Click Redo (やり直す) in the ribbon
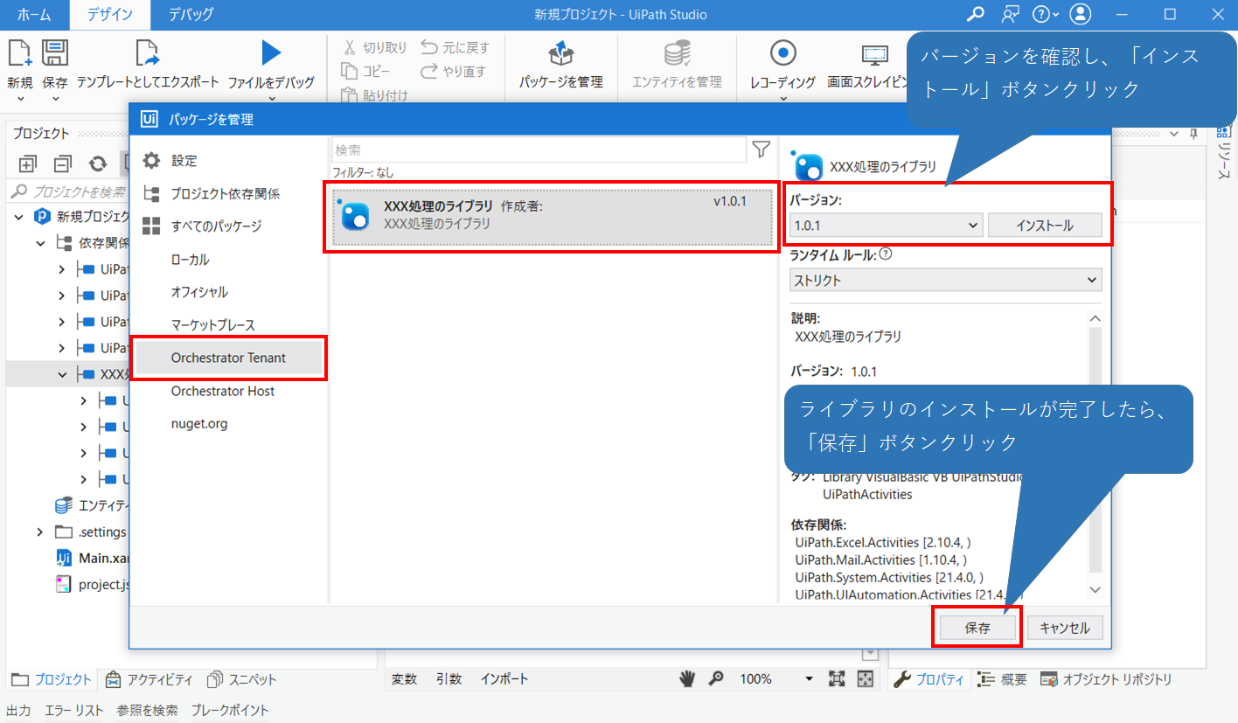The width and height of the screenshot is (1238, 723). pyautogui.click(x=453, y=71)
